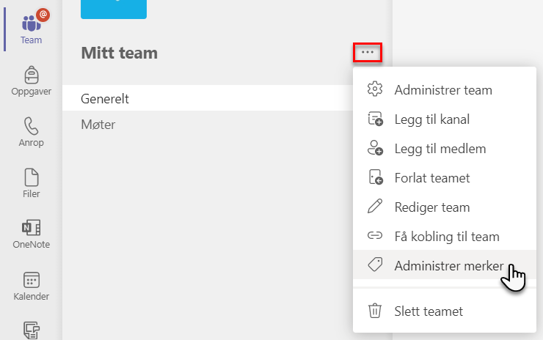Click the Mitt team heading
Viewport: 543px width, 340px height.
point(119,53)
